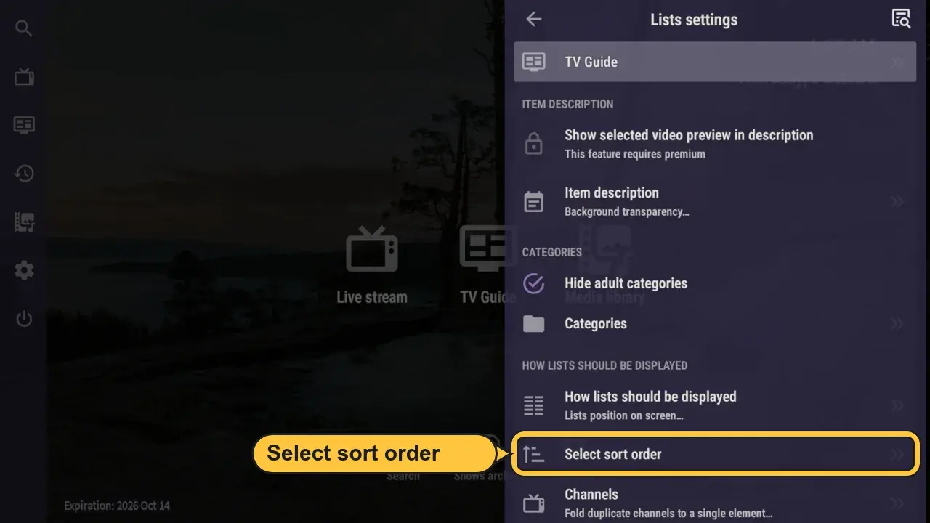The width and height of the screenshot is (930, 523).
Task: Open search from the left sidebar
Action: [24, 28]
